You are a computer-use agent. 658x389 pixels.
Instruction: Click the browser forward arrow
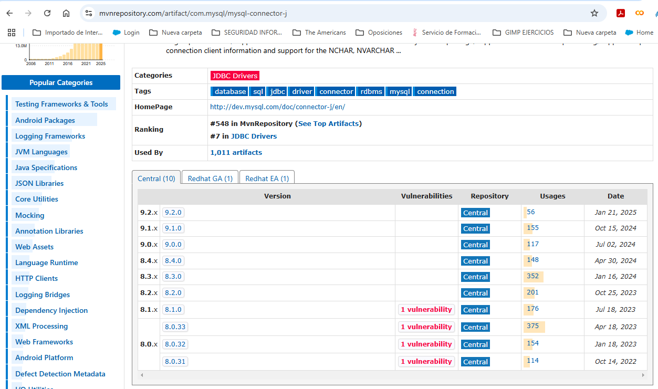click(x=28, y=13)
